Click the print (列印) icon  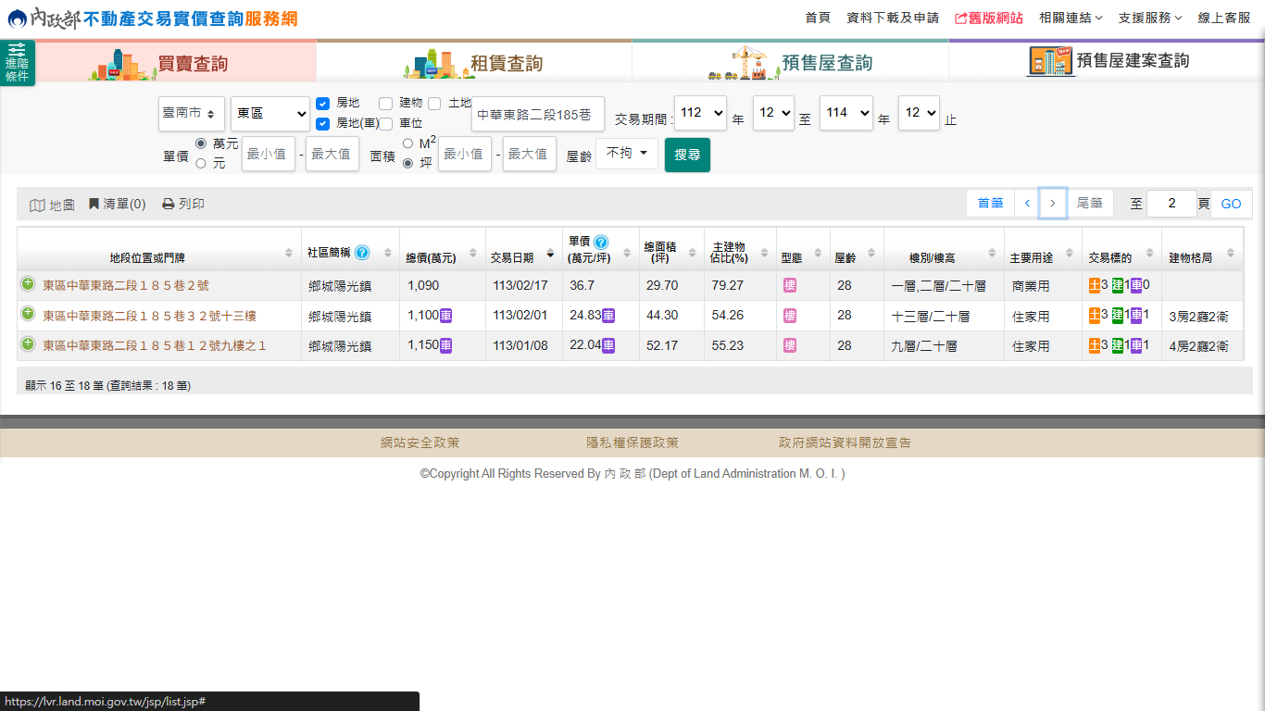point(168,204)
